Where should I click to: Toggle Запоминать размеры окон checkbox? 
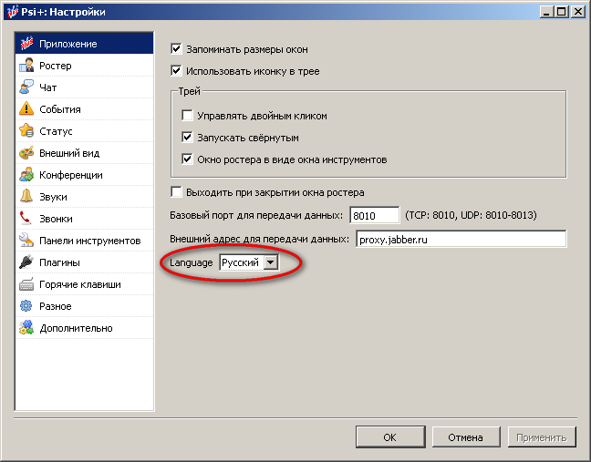[x=177, y=48]
